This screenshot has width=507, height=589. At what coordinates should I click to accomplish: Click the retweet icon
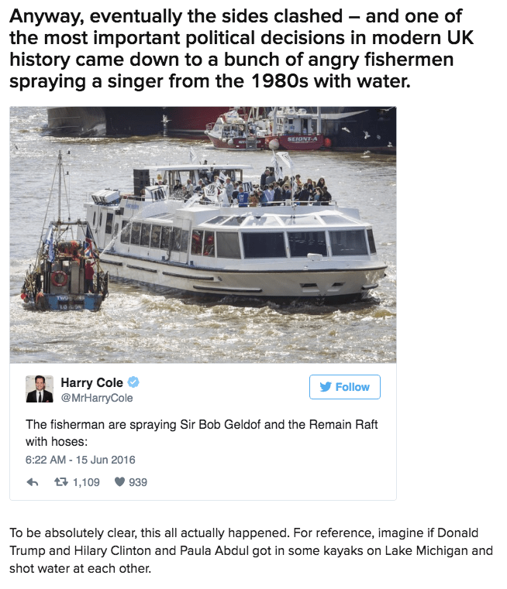tap(61, 481)
